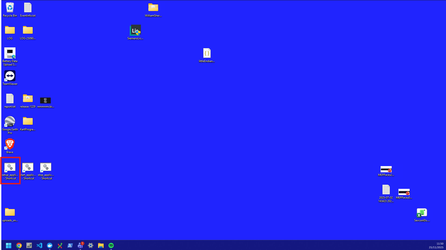Click the green and red crossed-arrows taskbar icon

[x=60, y=246]
